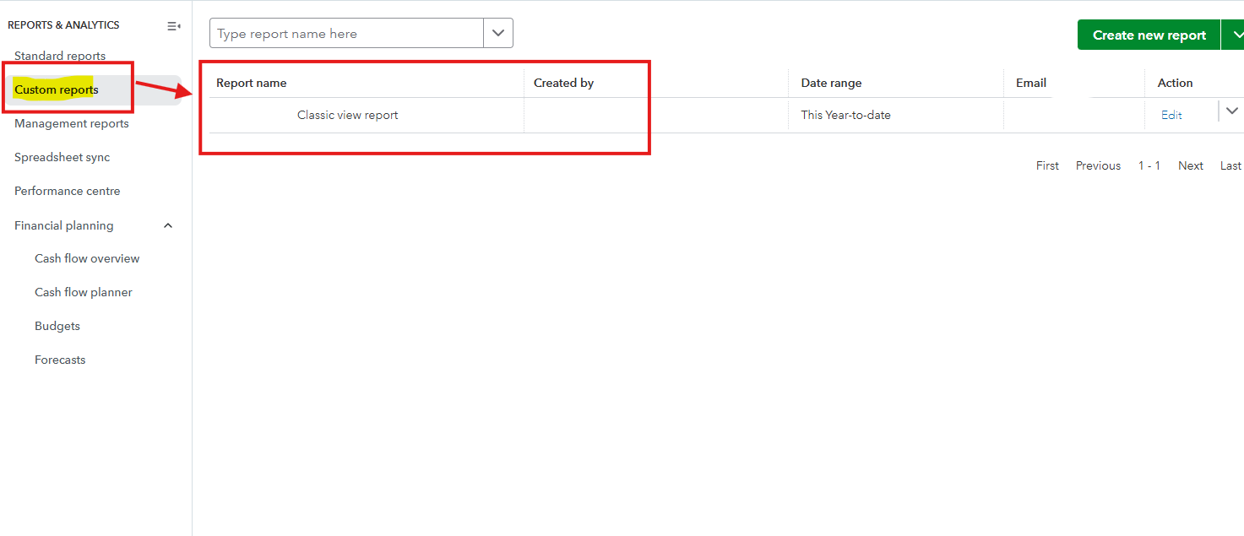Open Management reports section
The width and height of the screenshot is (1244, 536).
(72, 123)
